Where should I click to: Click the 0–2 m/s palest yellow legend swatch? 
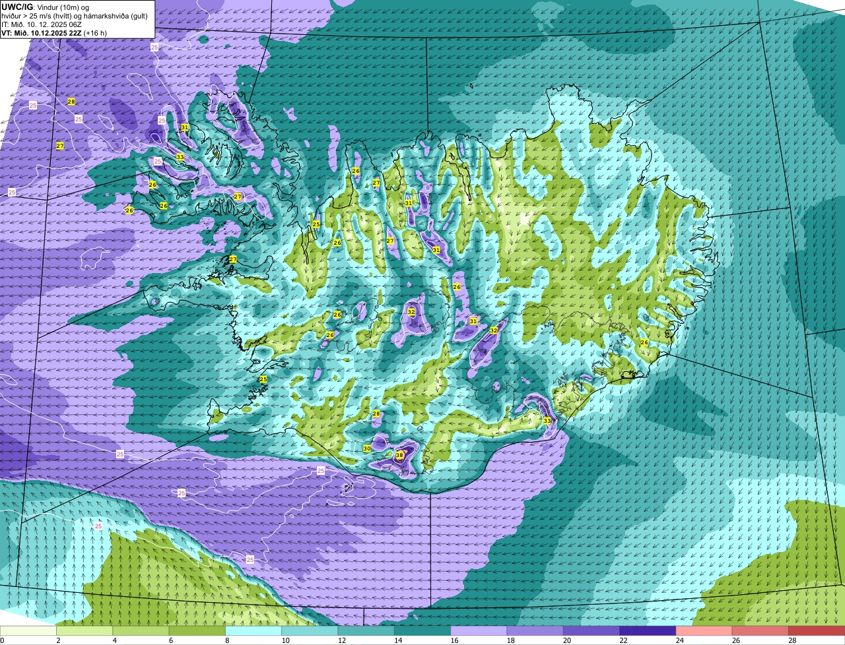pyautogui.click(x=28, y=630)
